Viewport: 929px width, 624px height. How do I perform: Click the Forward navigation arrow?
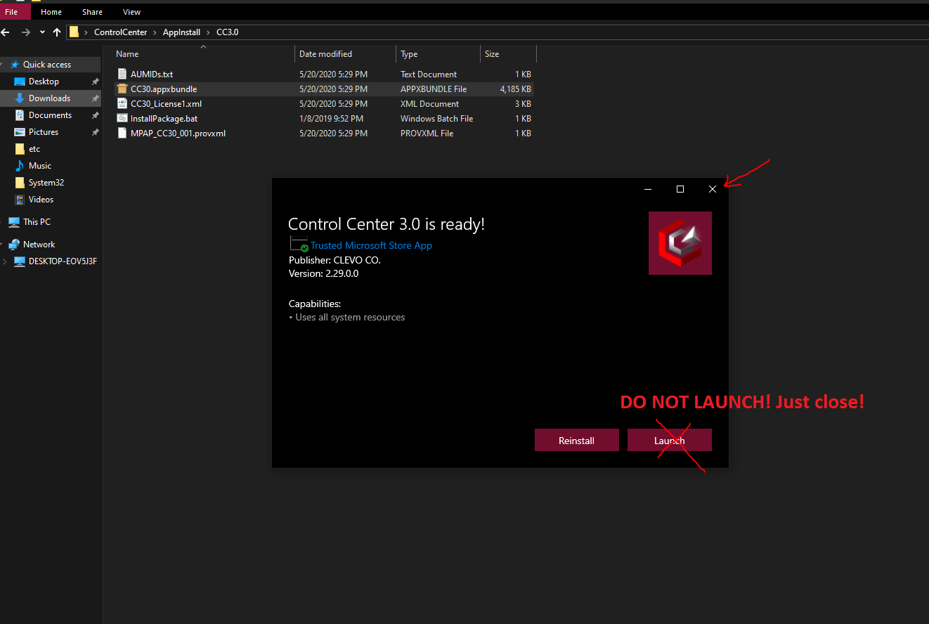click(x=26, y=32)
